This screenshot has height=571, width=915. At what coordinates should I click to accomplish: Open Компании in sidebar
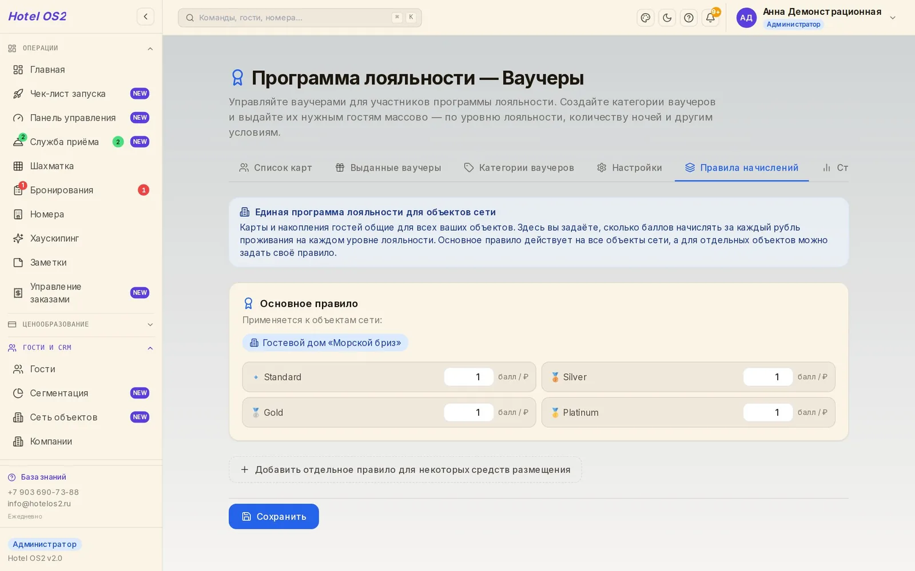coord(81,441)
